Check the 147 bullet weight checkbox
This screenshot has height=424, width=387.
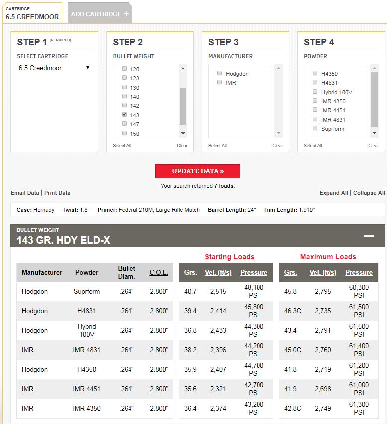click(x=125, y=124)
